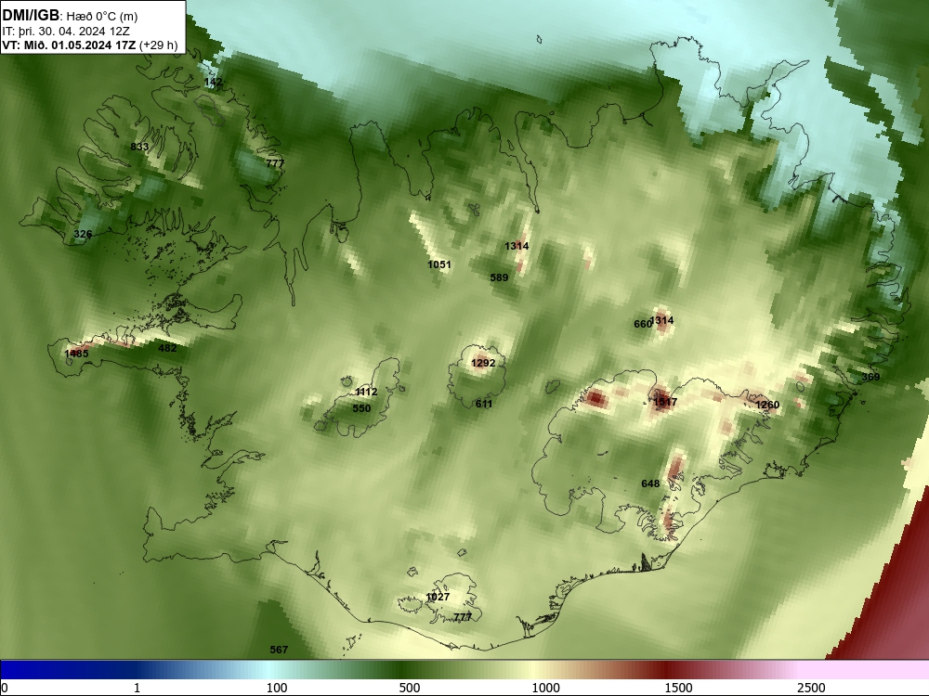The image size is (929, 696).
Task: Select the 567 height label
Action: tap(279, 650)
